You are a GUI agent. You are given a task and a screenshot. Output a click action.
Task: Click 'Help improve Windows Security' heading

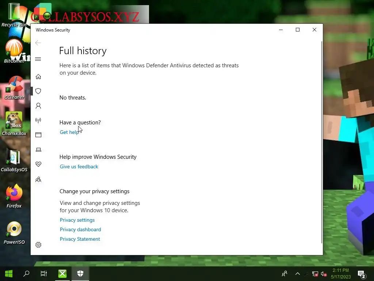[98, 157]
